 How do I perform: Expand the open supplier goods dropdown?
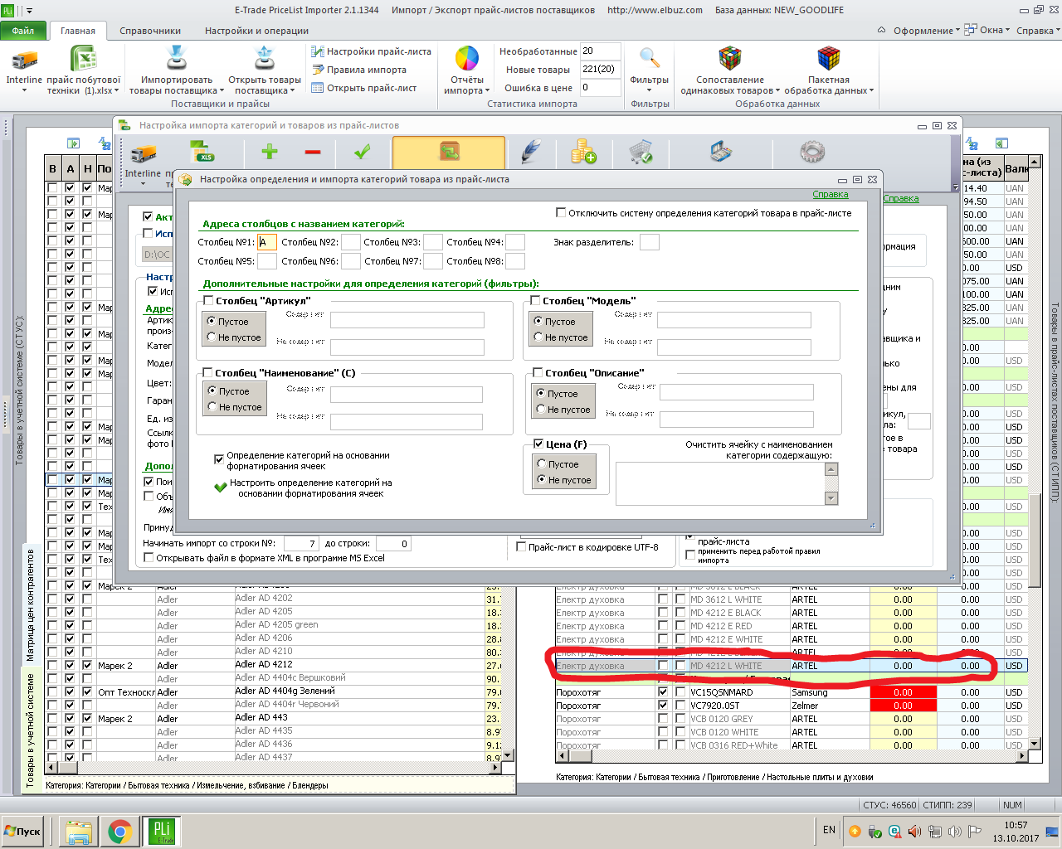293,91
